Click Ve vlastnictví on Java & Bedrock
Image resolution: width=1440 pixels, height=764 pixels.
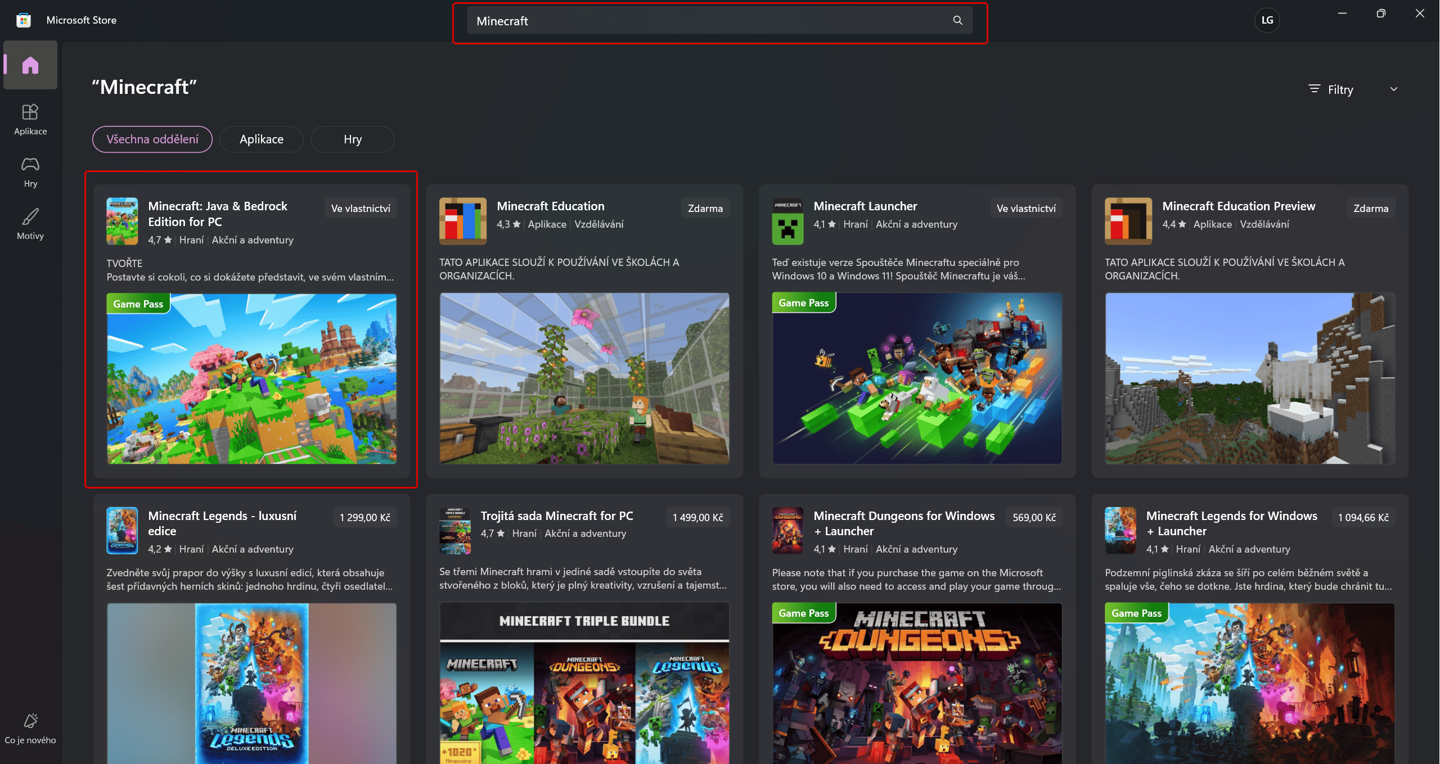coord(361,208)
